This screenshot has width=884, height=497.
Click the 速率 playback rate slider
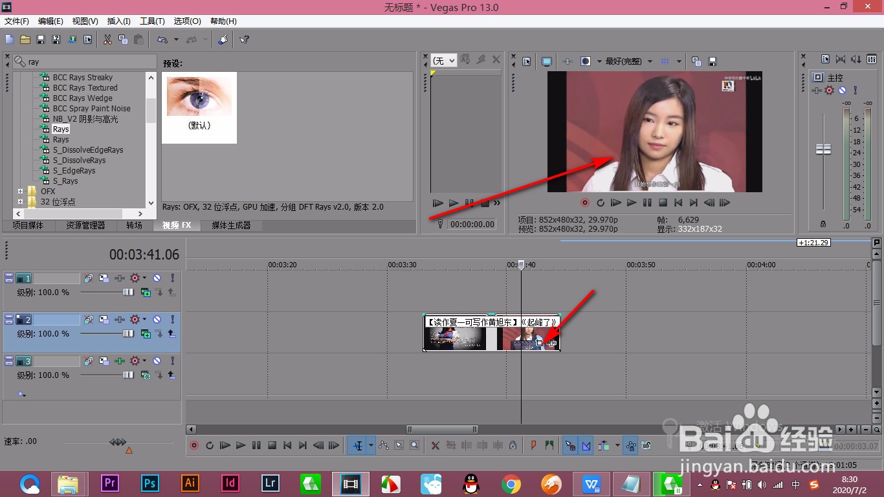click(x=118, y=443)
